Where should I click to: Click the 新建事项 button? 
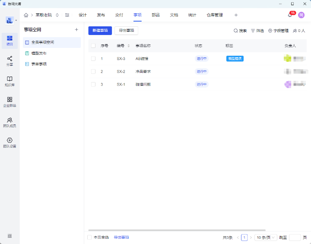tap(100, 31)
